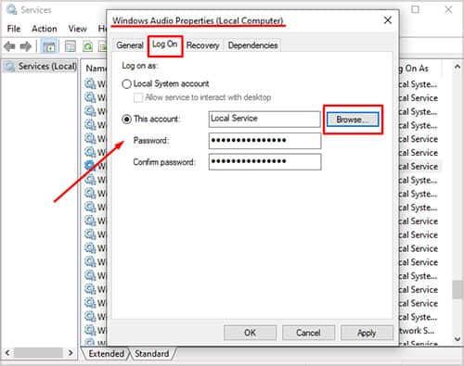464x366 pixels.
Task: Open the Dependencies tab
Action: tap(252, 45)
